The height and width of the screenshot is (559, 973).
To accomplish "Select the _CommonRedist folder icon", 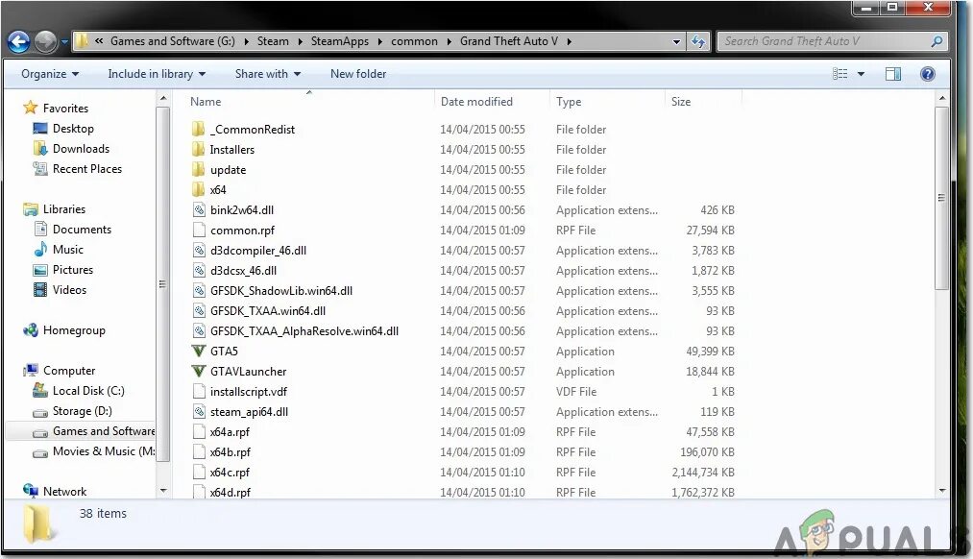I will pyautogui.click(x=199, y=129).
